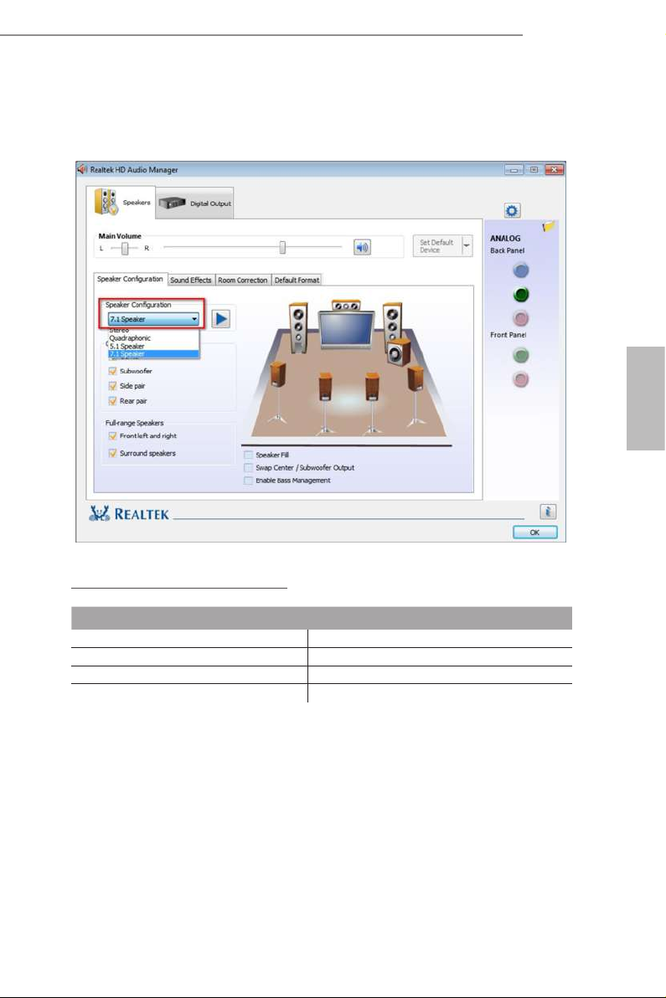Screen dimensions: 666x998
Task: Adjust the Main Volume slider handle
Action: (282, 247)
